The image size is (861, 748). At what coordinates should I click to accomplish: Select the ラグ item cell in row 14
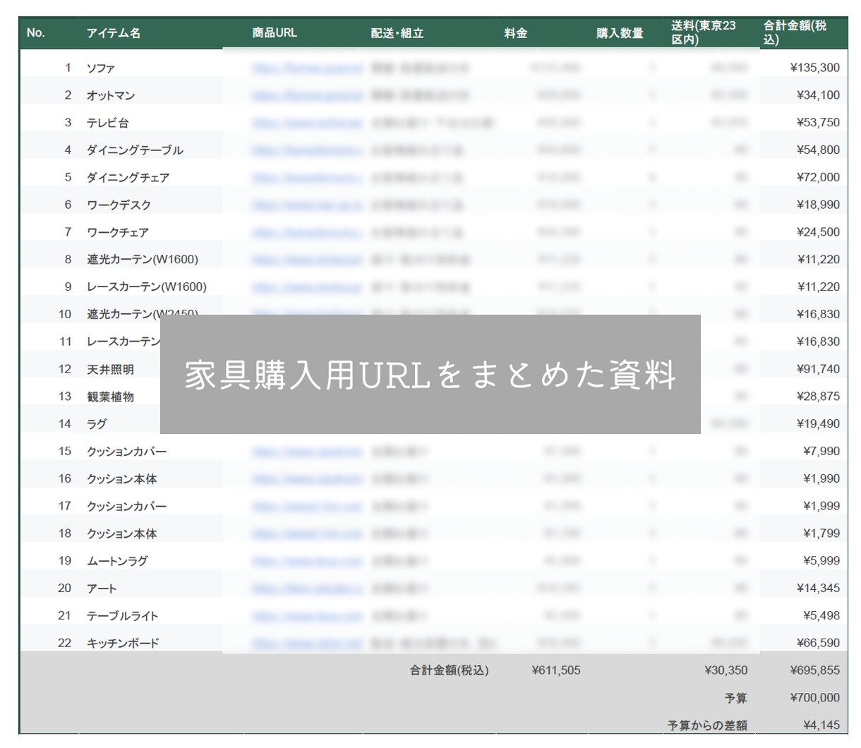tap(97, 423)
